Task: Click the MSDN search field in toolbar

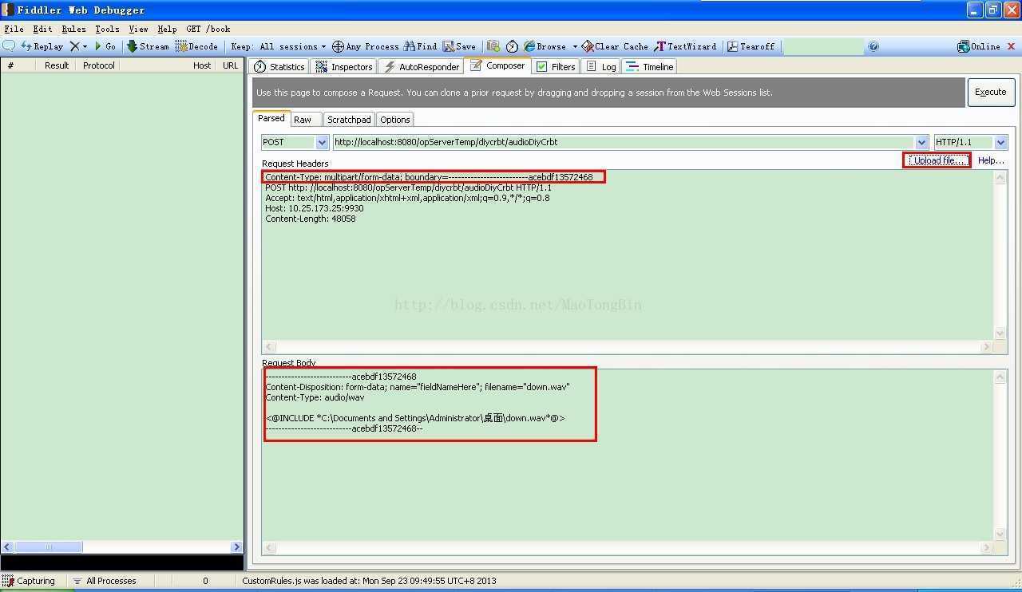Action: click(x=823, y=46)
